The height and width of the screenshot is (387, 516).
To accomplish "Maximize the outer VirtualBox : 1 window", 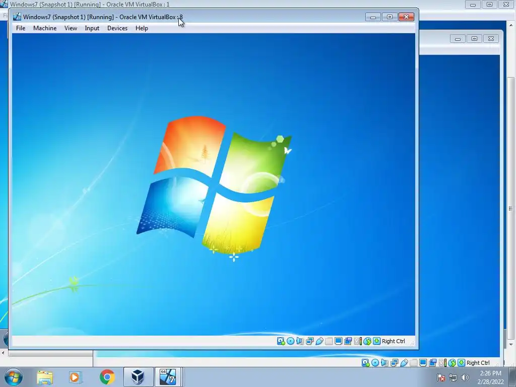I will (x=490, y=4).
